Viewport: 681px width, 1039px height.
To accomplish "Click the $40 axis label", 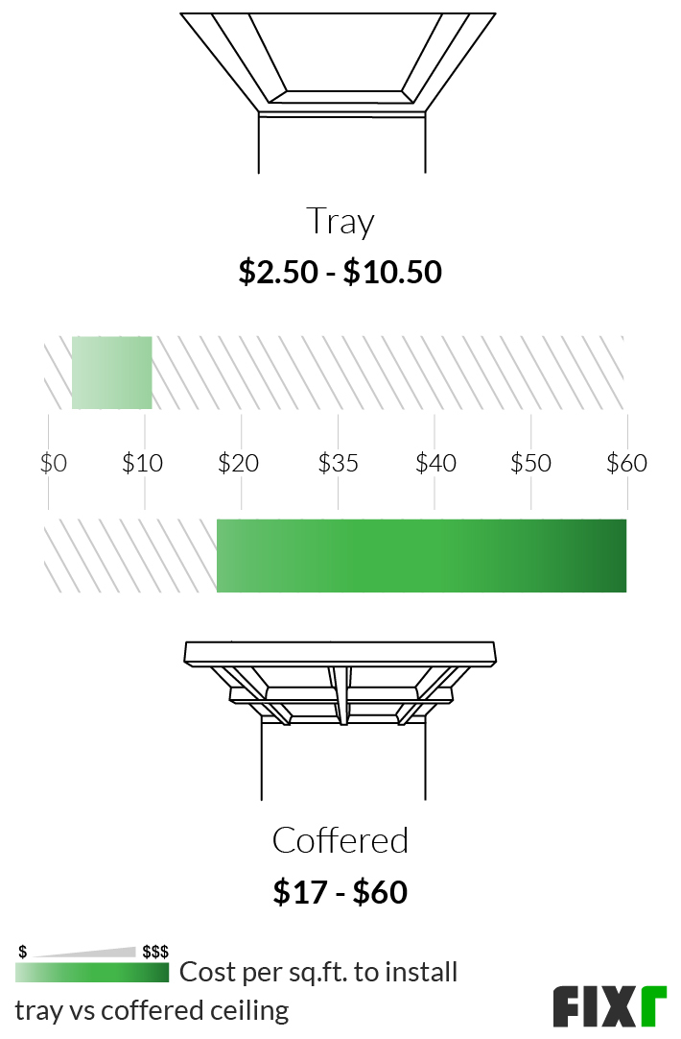I will (435, 463).
